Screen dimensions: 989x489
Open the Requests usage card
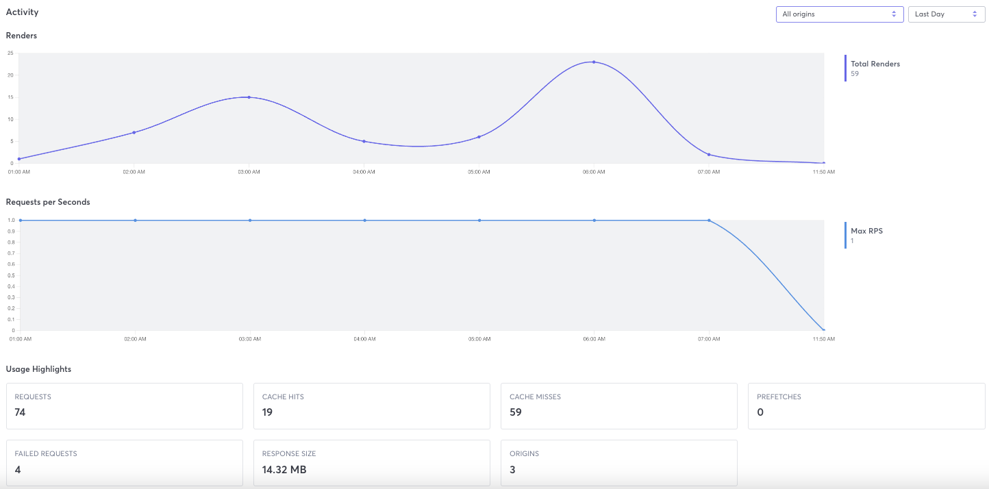click(x=124, y=405)
